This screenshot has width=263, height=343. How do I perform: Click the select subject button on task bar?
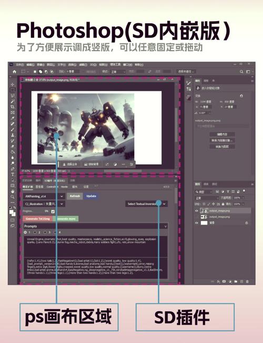[x=70, y=164]
